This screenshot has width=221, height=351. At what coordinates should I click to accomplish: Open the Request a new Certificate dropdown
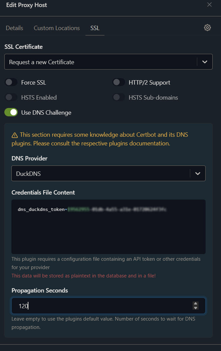(x=100, y=62)
